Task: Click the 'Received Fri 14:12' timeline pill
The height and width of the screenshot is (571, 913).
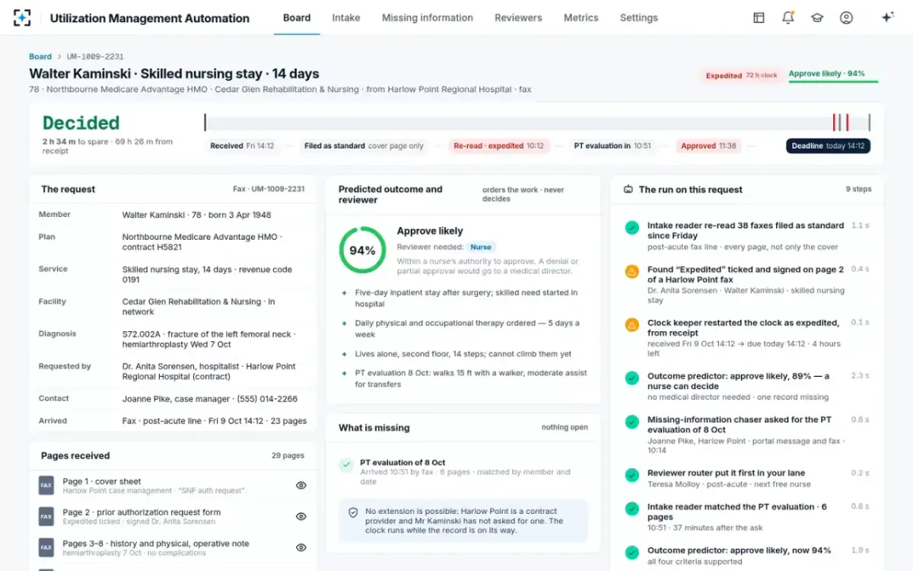Action: click(242, 146)
